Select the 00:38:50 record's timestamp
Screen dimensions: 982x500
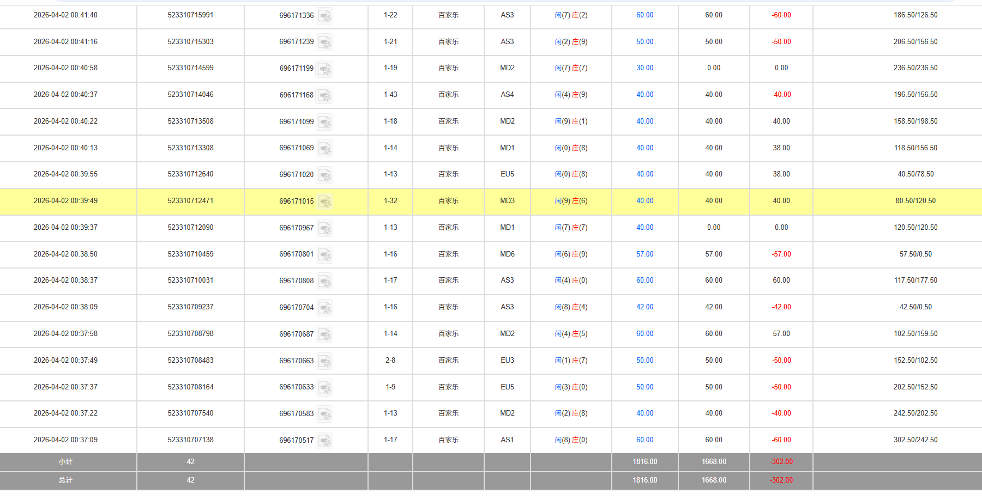65,254
